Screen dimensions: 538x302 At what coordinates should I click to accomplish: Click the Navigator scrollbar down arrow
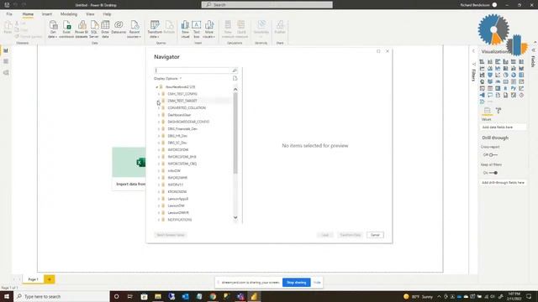click(235, 217)
